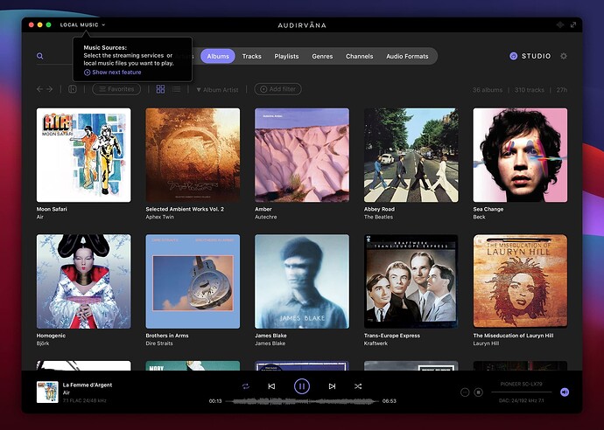Click the Dire Straits artist name
Viewport: 604px width, 430px height.
point(159,343)
